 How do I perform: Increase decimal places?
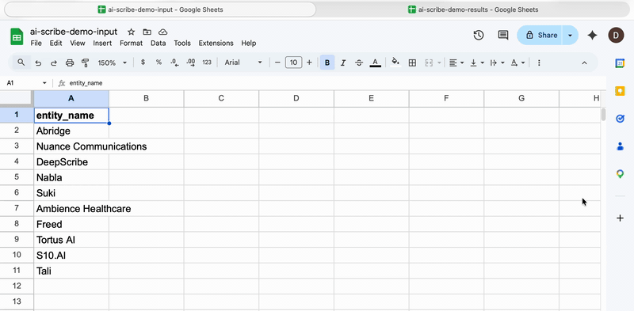point(190,63)
